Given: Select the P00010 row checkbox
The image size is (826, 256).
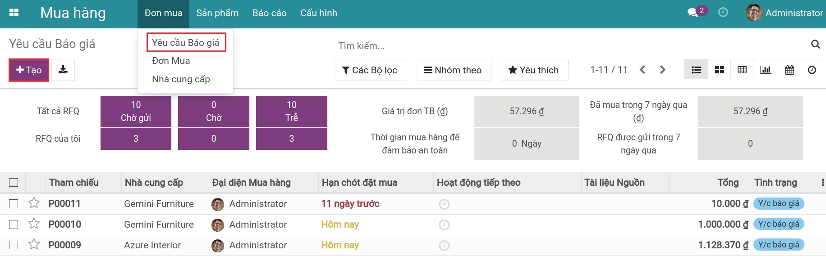Looking at the screenshot, I should (x=14, y=224).
